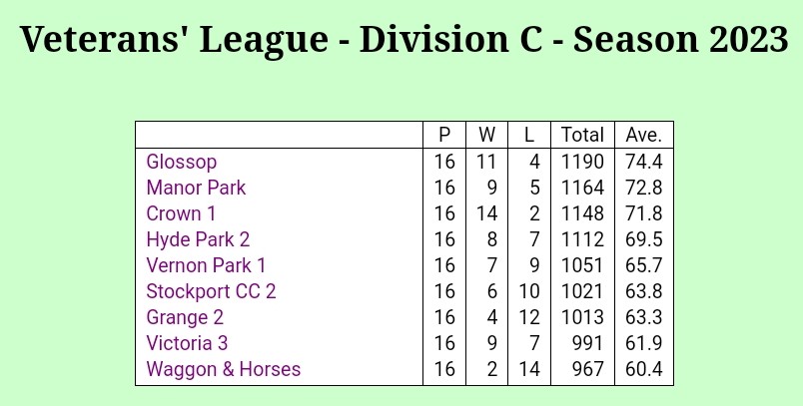
Task: Click the Manor Park team link
Action: point(196,188)
